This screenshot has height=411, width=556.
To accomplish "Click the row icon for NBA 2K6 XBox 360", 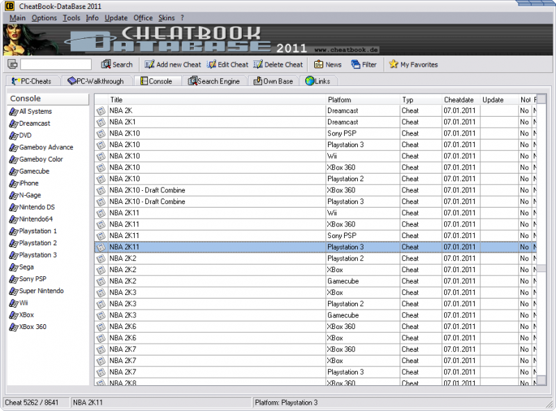I will 101,327.
